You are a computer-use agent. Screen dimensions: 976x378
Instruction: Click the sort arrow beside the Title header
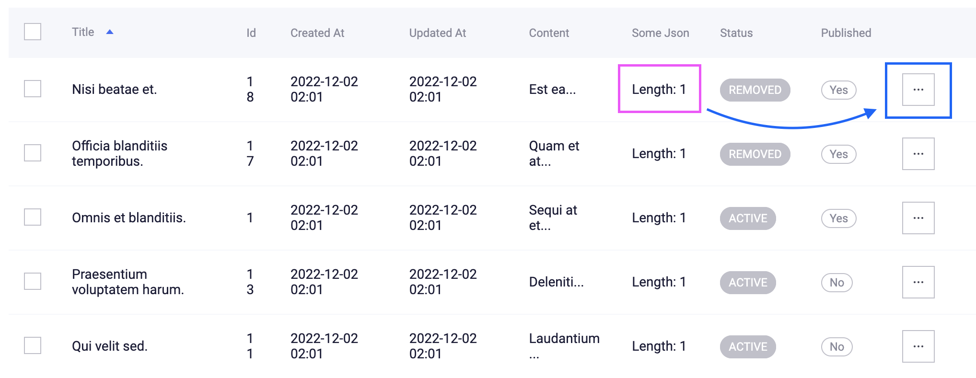point(109,32)
